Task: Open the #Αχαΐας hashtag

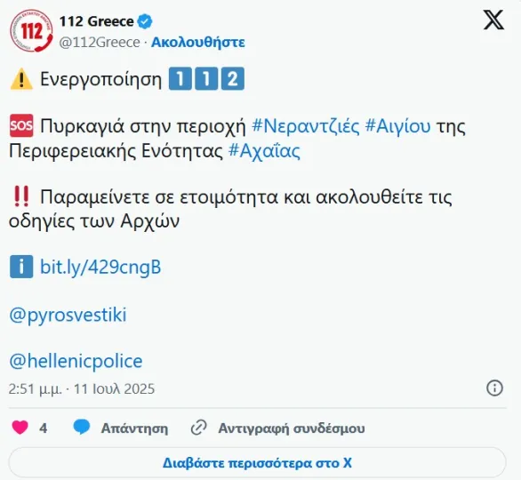Action: click(x=264, y=150)
